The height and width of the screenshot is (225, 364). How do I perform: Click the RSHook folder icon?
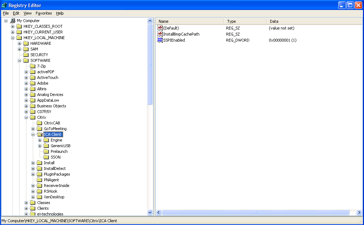click(40, 191)
